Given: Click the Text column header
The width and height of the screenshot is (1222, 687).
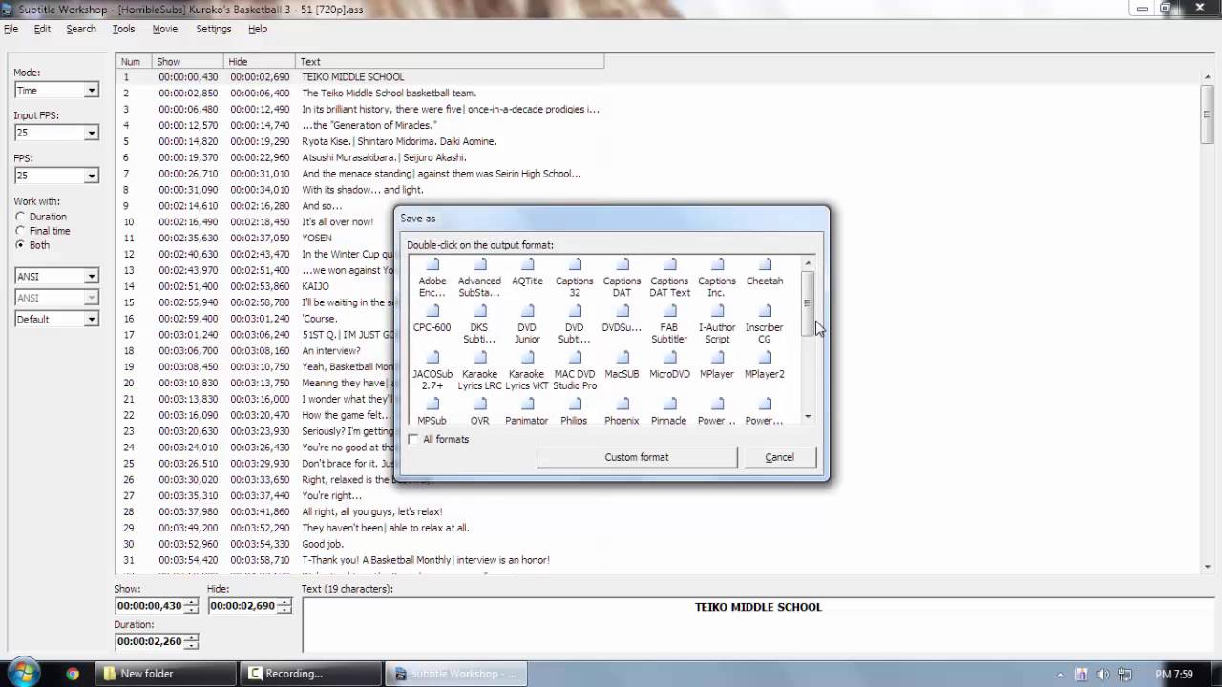Looking at the screenshot, I should pos(450,62).
